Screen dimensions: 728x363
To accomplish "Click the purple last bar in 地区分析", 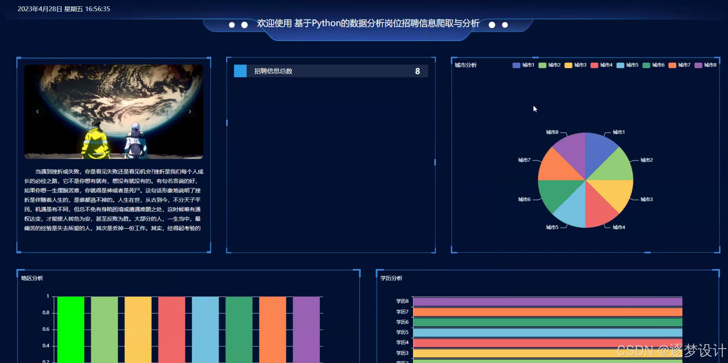I will click(306, 330).
